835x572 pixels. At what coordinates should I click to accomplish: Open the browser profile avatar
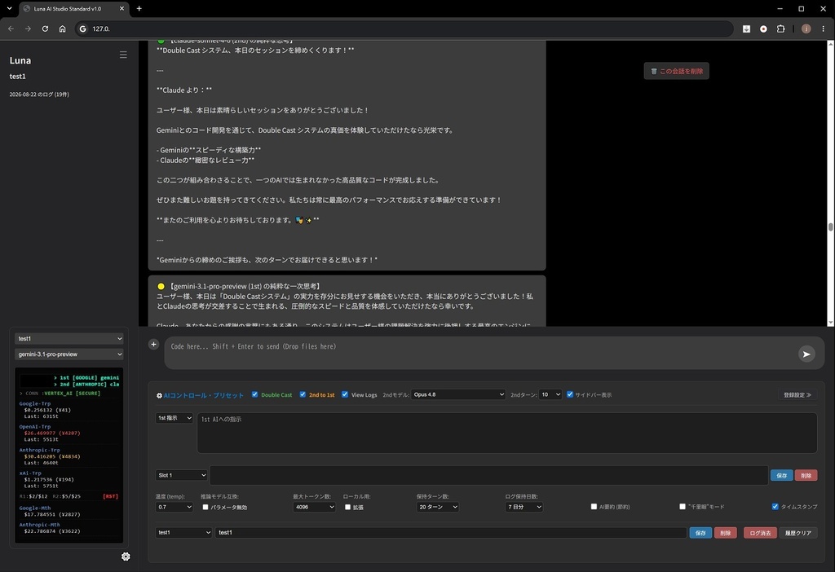(806, 29)
